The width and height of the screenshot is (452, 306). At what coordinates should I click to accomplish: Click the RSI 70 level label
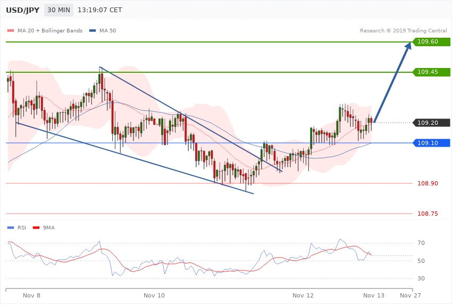pos(421,243)
